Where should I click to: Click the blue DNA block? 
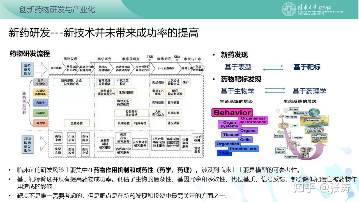224,153
